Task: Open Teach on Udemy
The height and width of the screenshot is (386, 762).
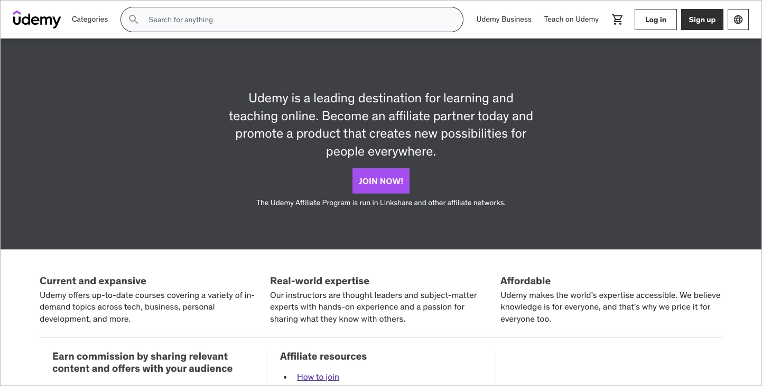Action: coord(571,19)
